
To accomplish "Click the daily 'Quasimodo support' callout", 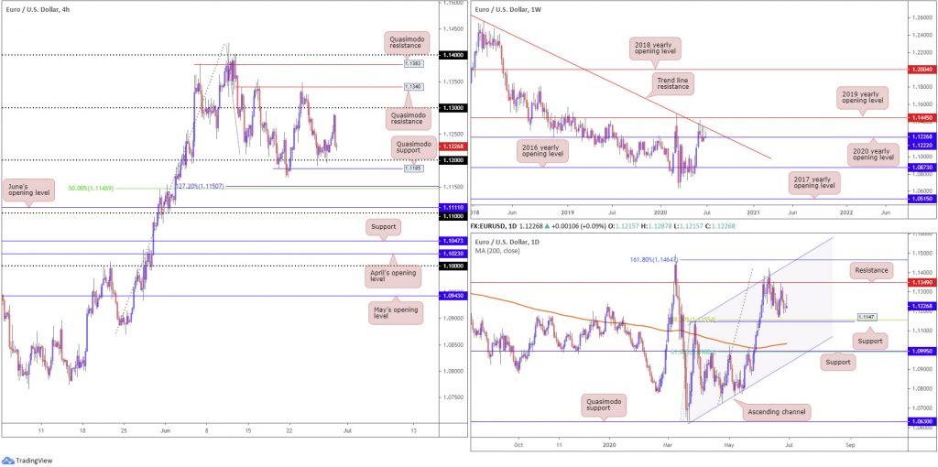I will [604, 405].
